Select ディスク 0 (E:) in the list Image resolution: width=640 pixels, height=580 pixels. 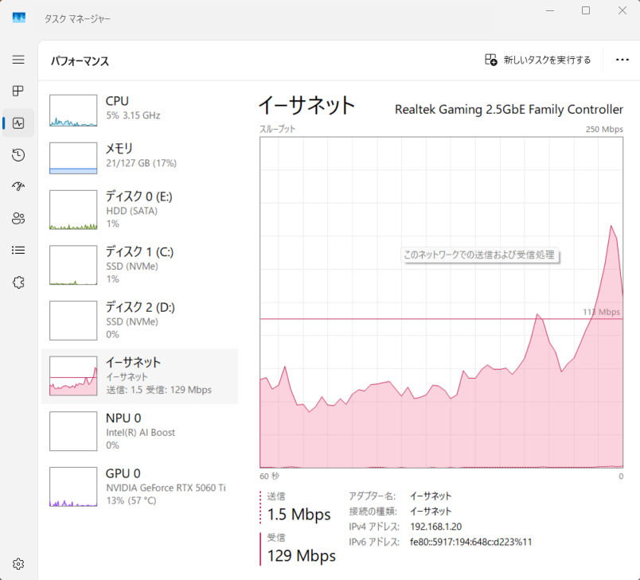click(139, 209)
